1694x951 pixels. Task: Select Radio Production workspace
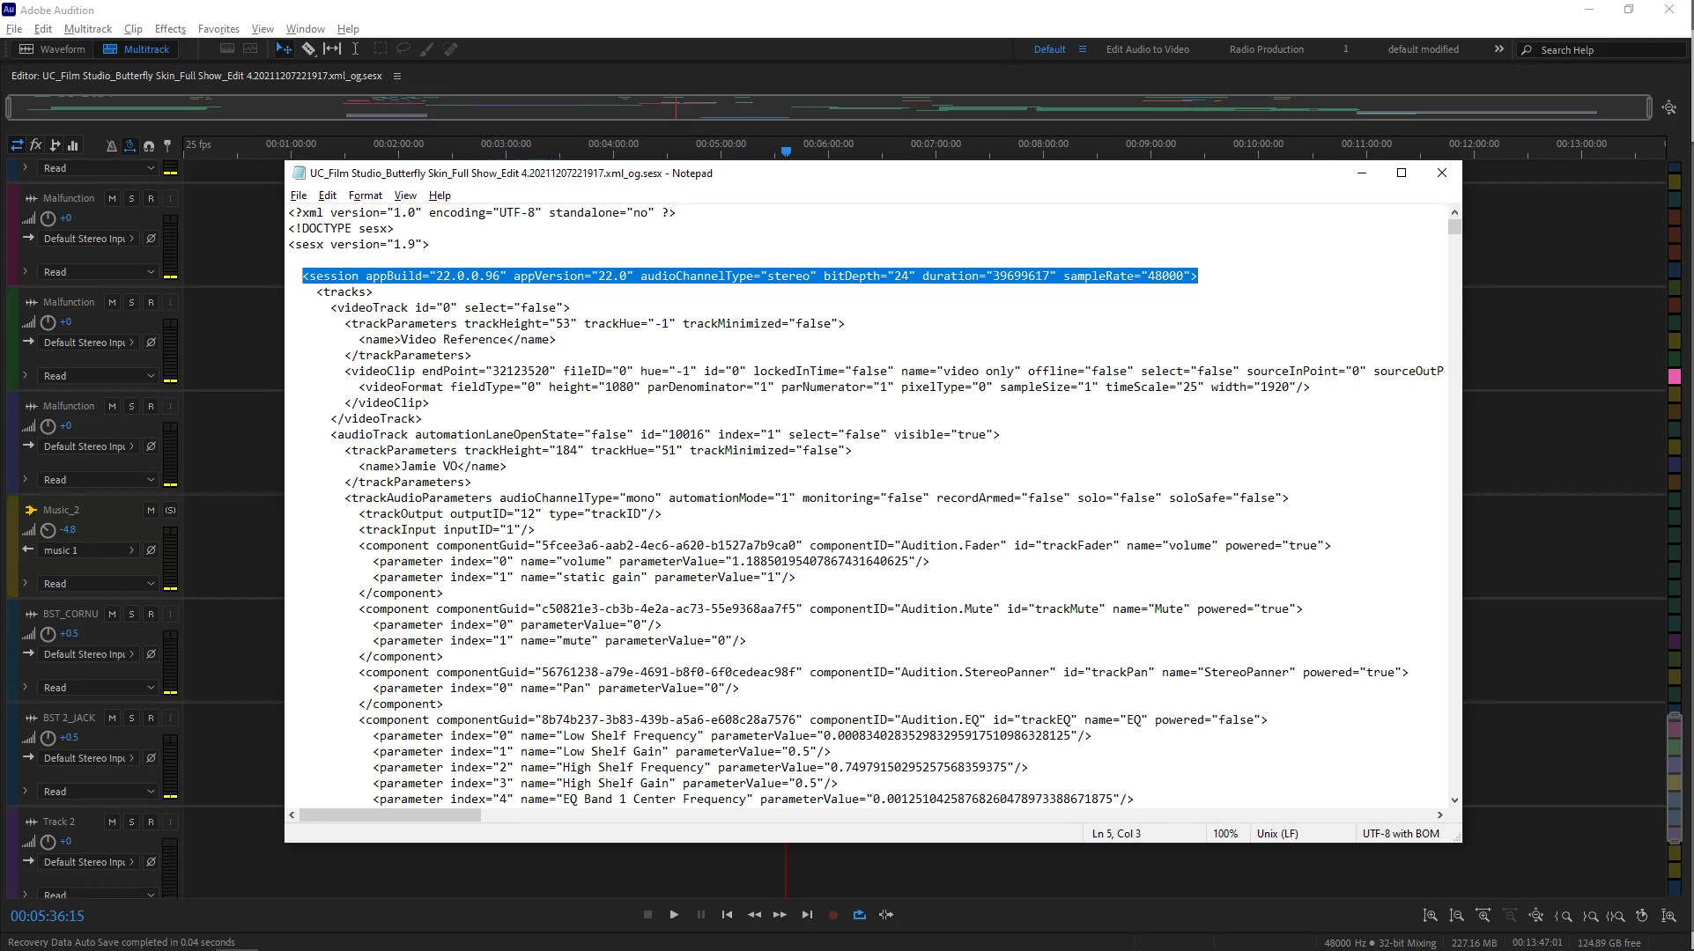click(x=1266, y=49)
